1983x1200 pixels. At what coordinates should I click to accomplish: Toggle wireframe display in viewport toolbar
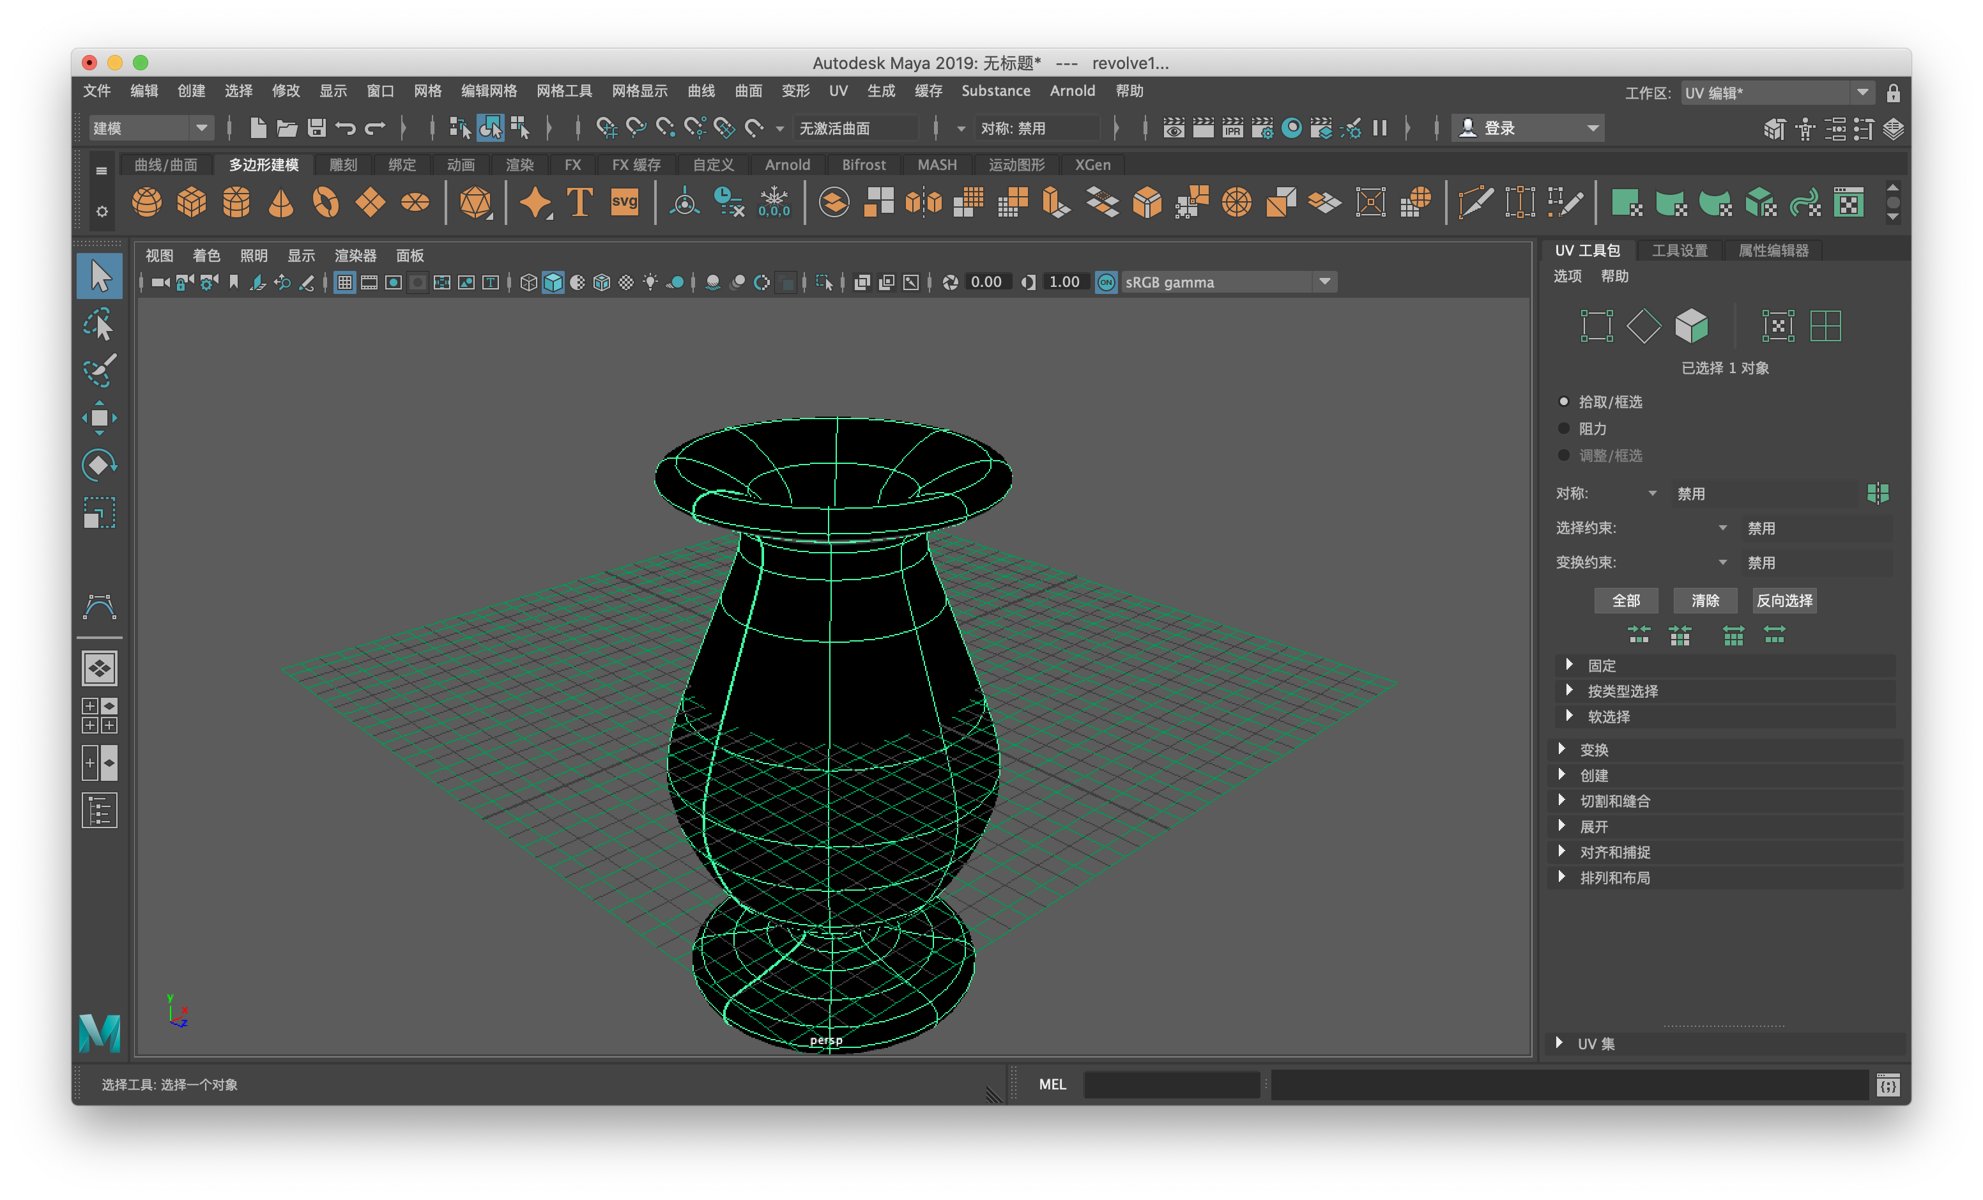coord(528,282)
